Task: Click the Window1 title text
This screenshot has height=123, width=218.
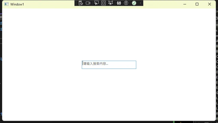Action: (17, 4)
